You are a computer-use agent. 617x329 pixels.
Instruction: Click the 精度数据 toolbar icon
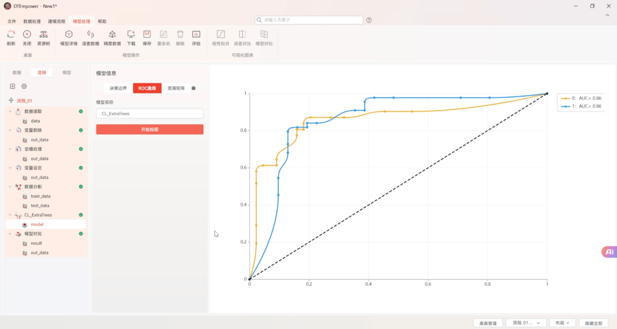(x=112, y=35)
